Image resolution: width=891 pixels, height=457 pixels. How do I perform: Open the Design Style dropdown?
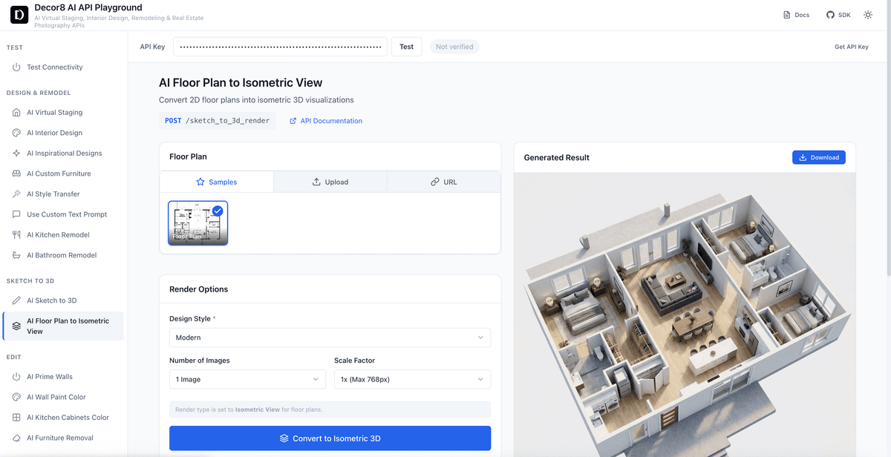point(330,337)
